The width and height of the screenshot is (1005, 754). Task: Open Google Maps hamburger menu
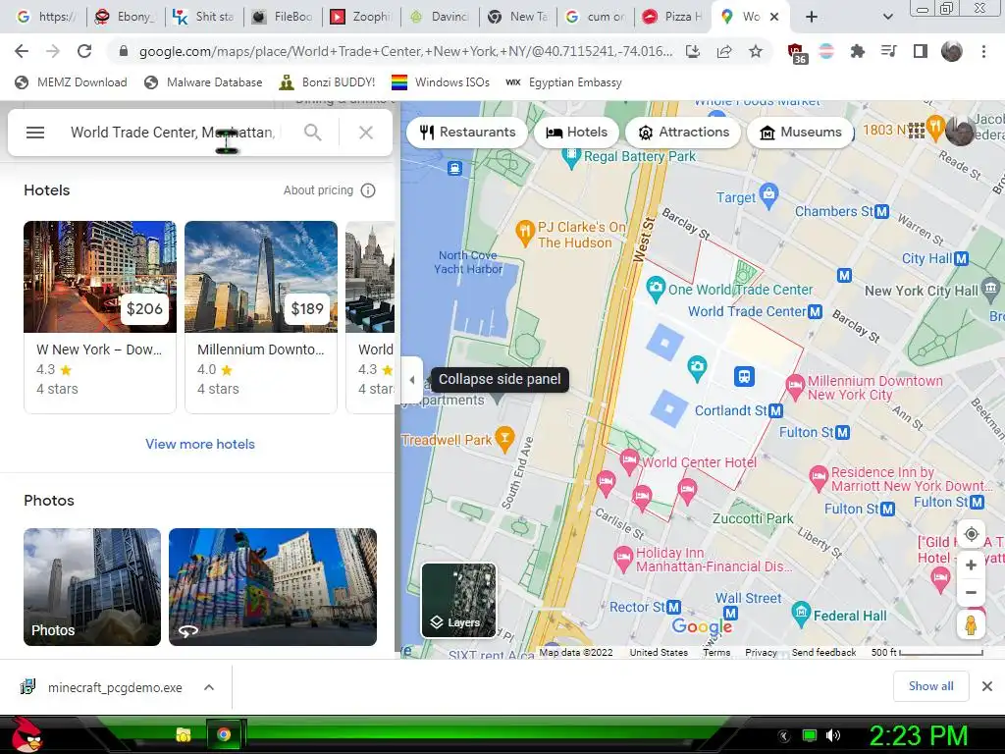tap(35, 133)
